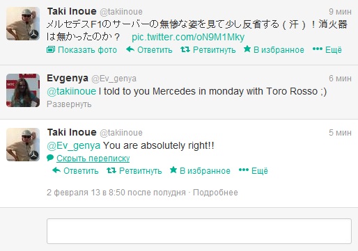Open the Ещё dots menu on the top tweet

pyautogui.click(x=318, y=49)
